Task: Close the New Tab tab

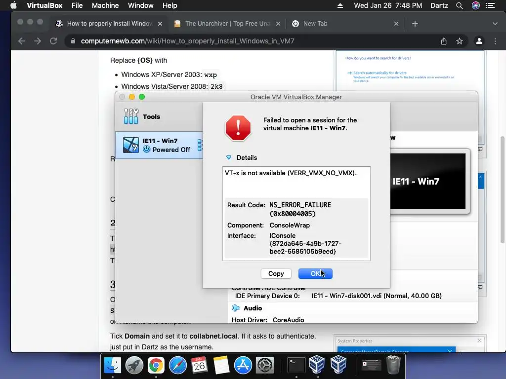Action: (x=396, y=24)
